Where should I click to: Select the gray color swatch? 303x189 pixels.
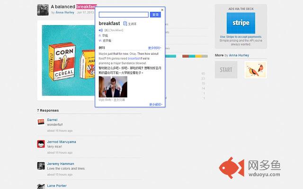click(x=205, y=56)
